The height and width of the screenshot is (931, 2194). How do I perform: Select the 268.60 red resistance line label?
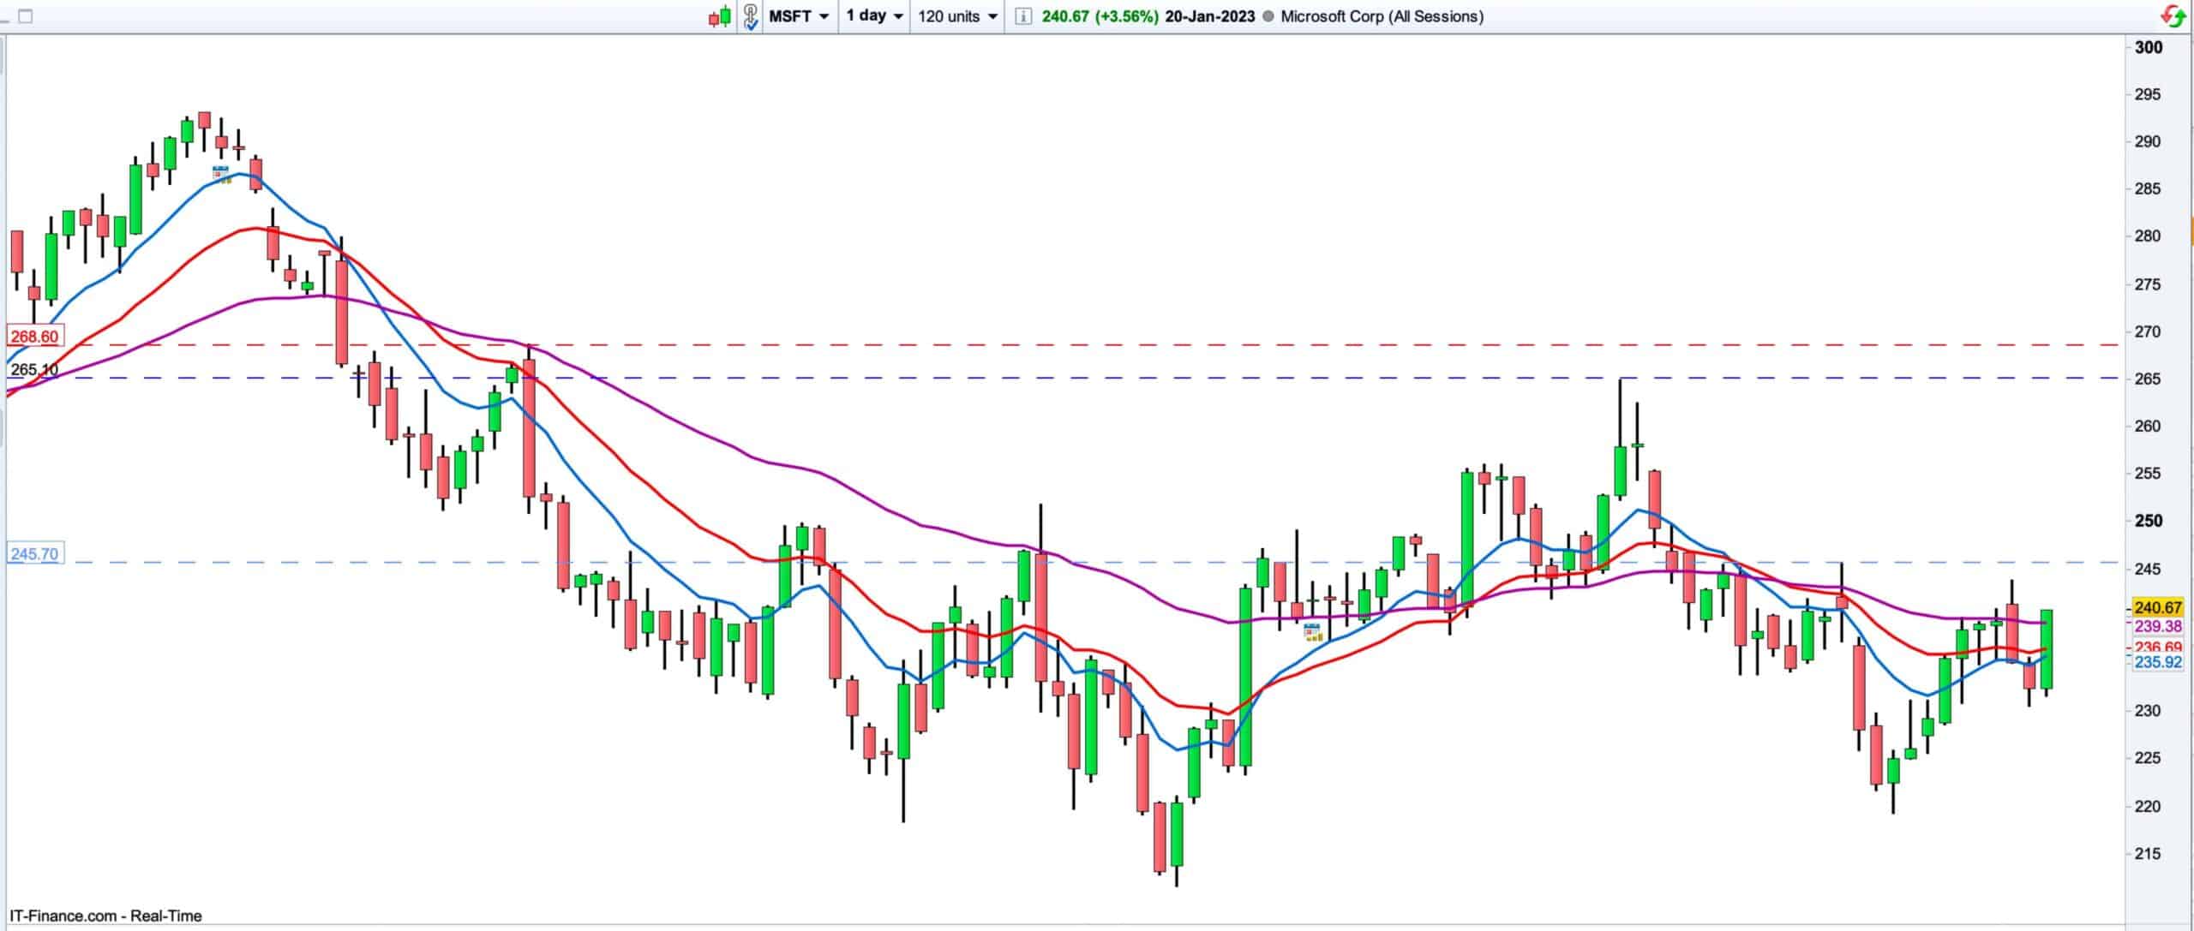(34, 337)
